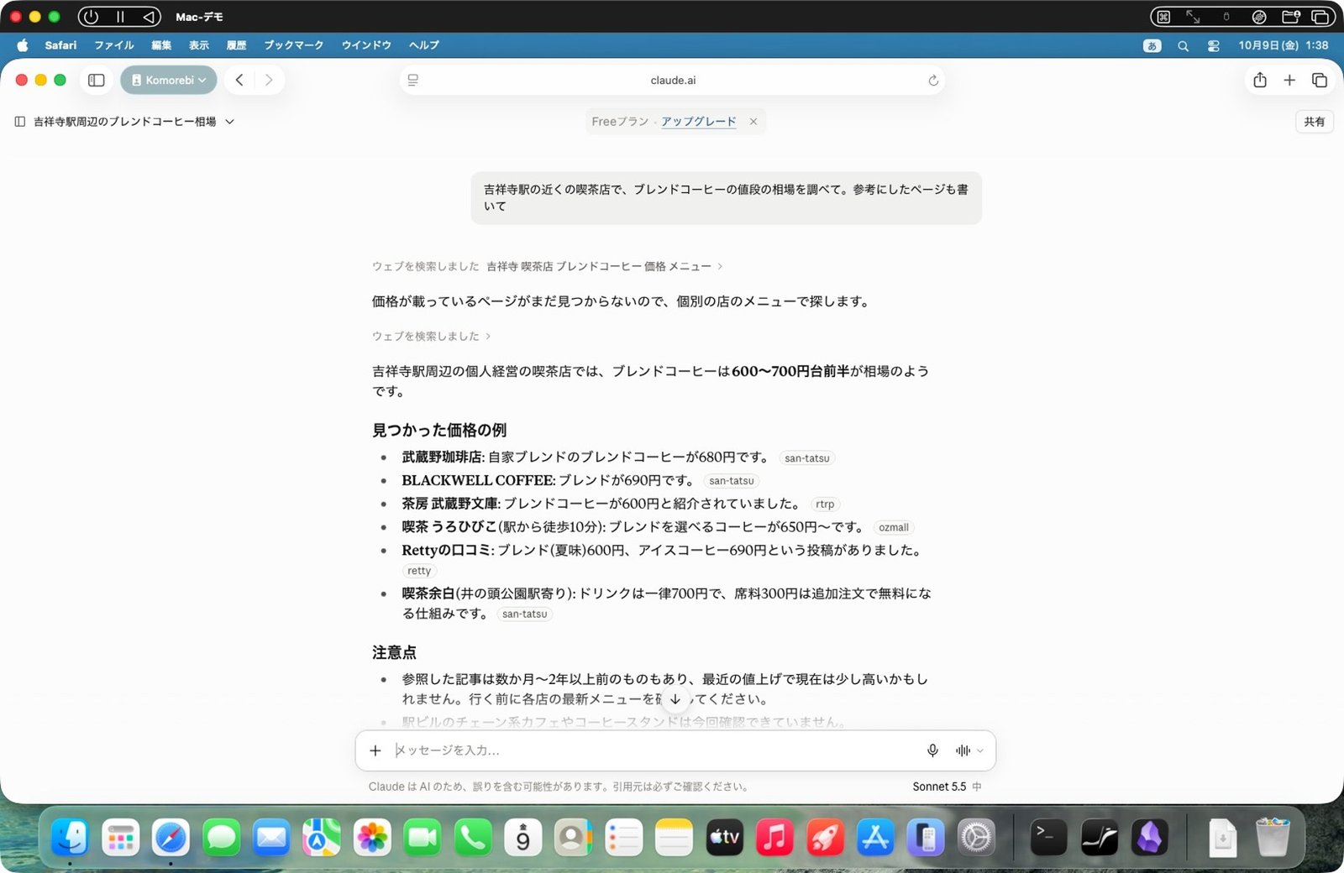
Task: Open the 編集 menu
Action: click(161, 45)
